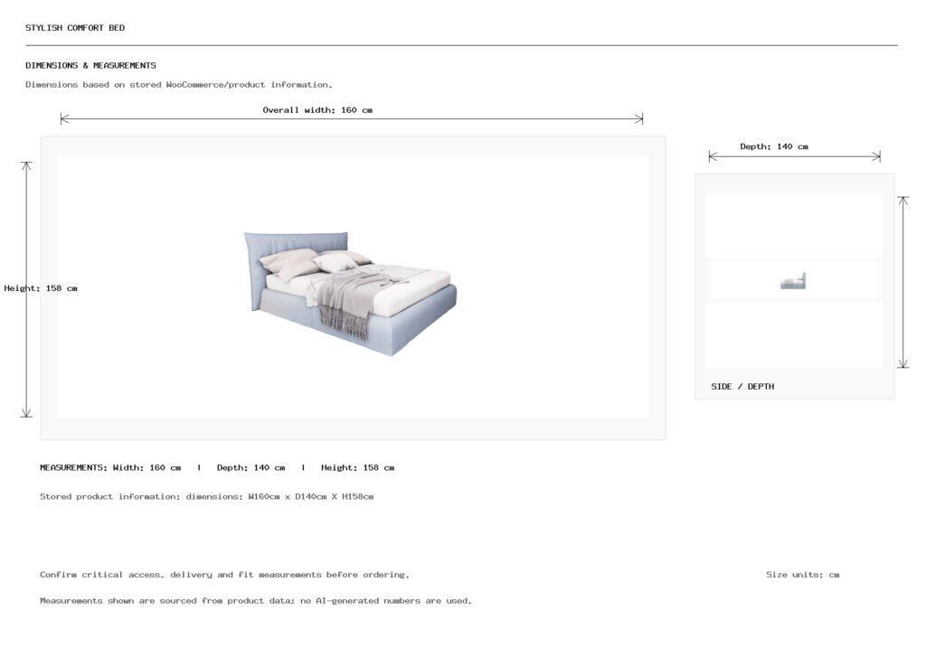Click the large bed product image
The height and width of the screenshot is (648, 926).
pyautogui.click(x=351, y=294)
